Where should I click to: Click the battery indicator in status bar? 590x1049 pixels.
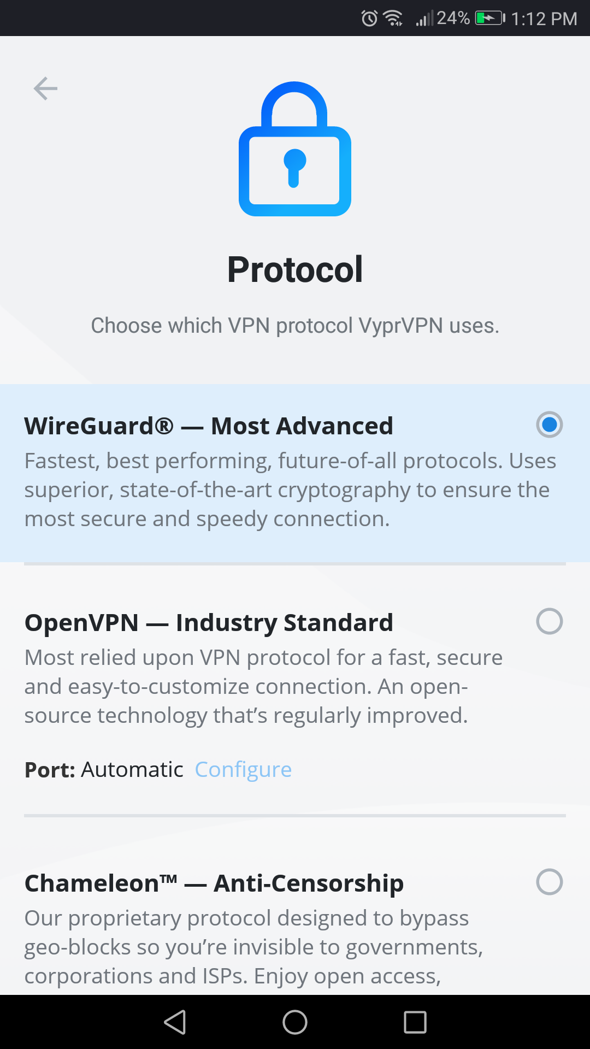[488, 17]
